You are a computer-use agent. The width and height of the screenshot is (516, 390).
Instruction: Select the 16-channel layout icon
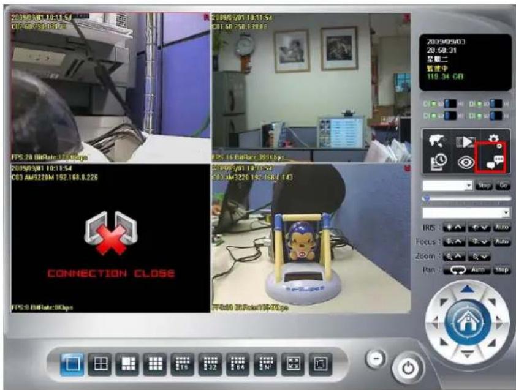(x=183, y=364)
